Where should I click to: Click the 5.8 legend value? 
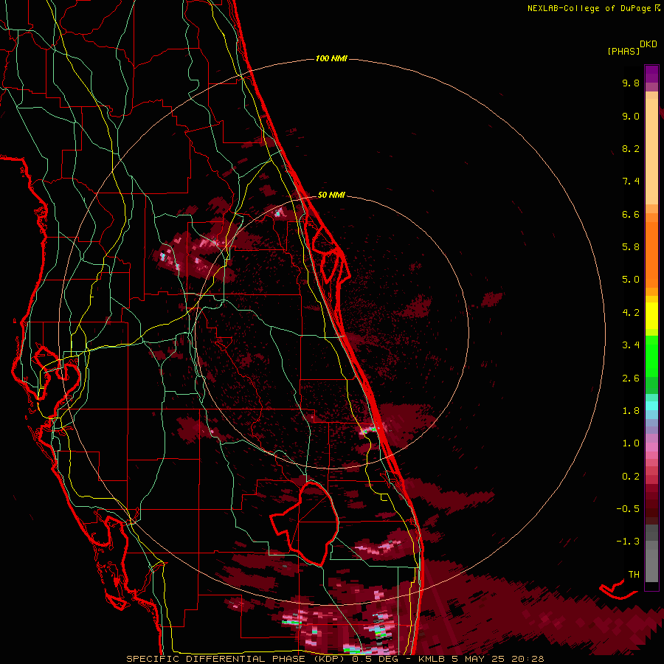pyautogui.click(x=631, y=247)
